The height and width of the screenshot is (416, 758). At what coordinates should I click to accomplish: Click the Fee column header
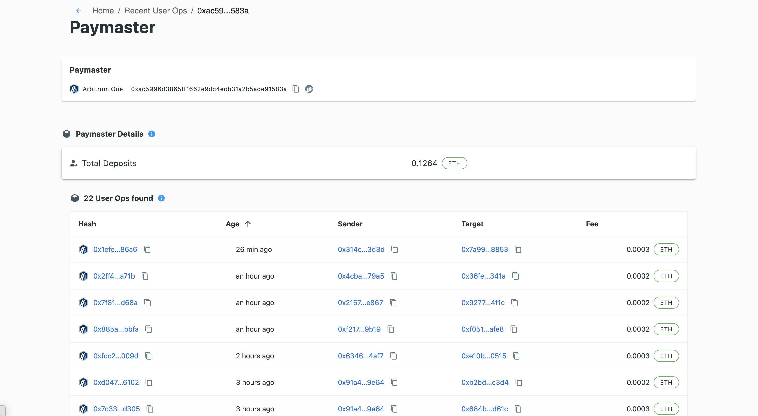click(x=592, y=224)
